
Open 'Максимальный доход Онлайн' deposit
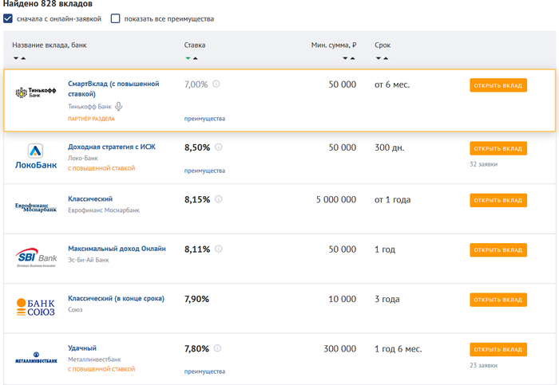click(117, 249)
